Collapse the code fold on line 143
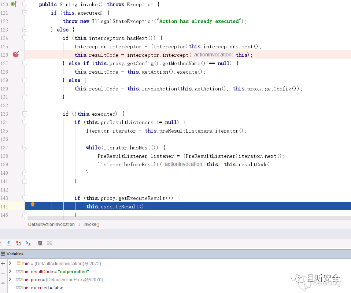The height and width of the screenshot is (293, 351). 25,198
